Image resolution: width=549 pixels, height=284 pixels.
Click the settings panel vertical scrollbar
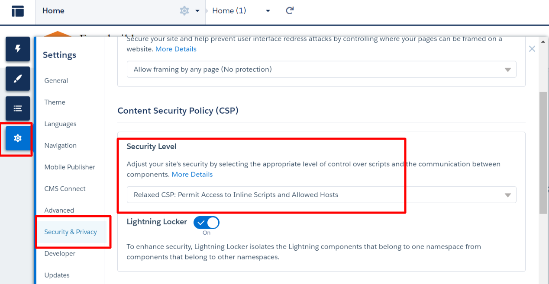point(543,151)
